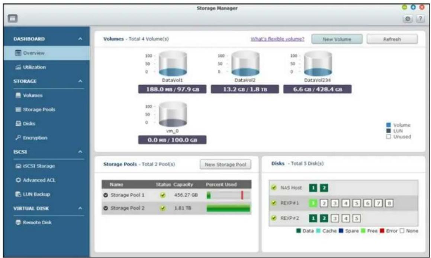This screenshot has width=431, height=258.
Task: Select the vm_0 volume cylinder icon
Action: (x=173, y=114)
